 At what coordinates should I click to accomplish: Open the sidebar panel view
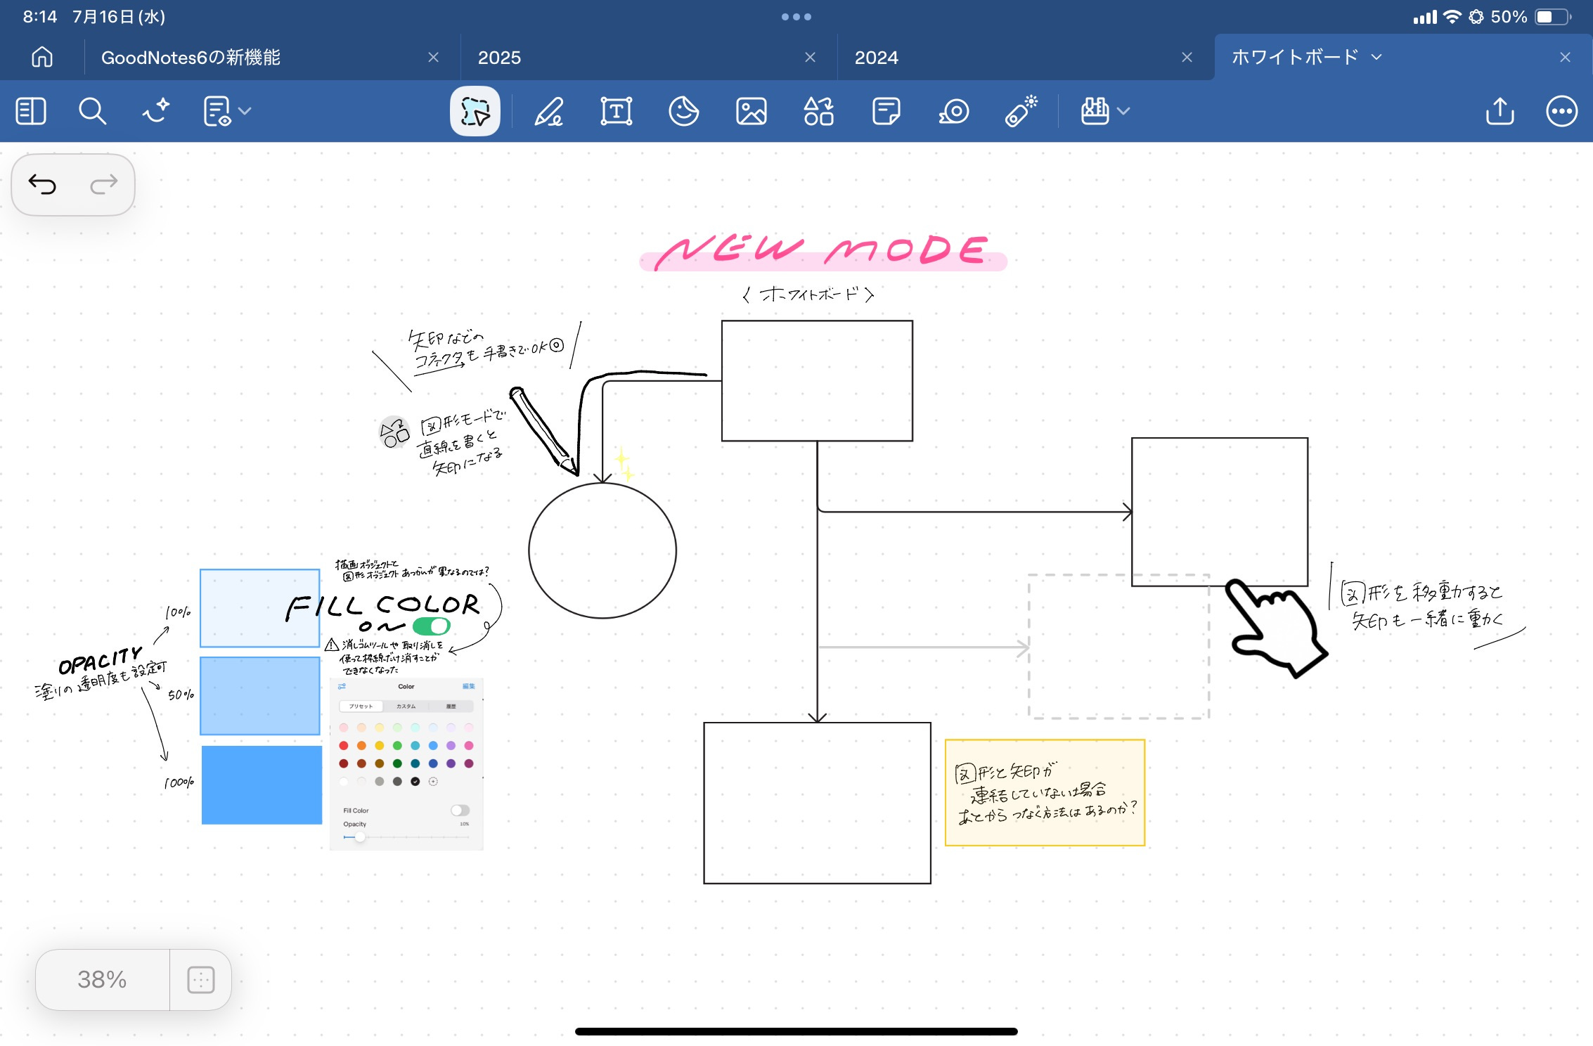[x=31, y=111]
